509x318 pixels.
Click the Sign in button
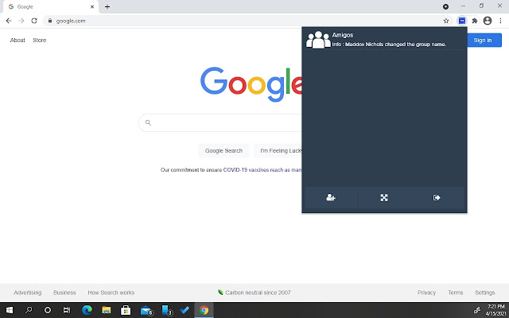point(484,41)
